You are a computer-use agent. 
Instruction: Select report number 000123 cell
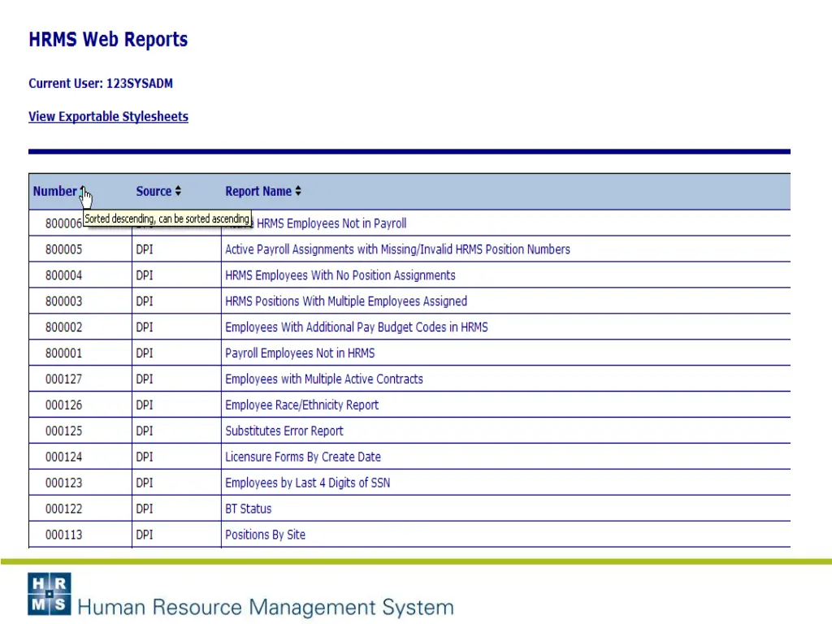point(63,483)
